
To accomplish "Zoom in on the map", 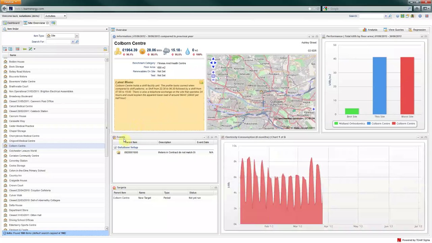I will tap(213, 73).
